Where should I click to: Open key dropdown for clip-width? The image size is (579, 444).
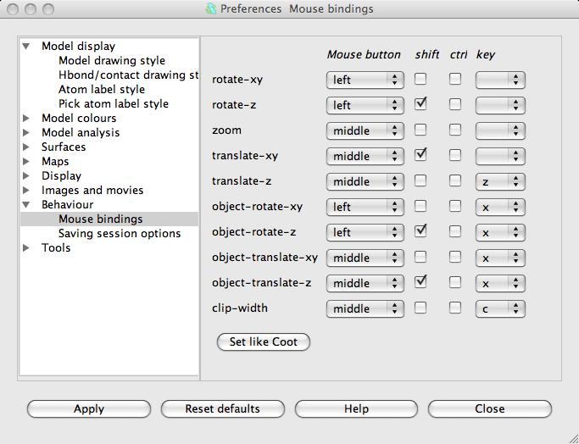(500, 309)
